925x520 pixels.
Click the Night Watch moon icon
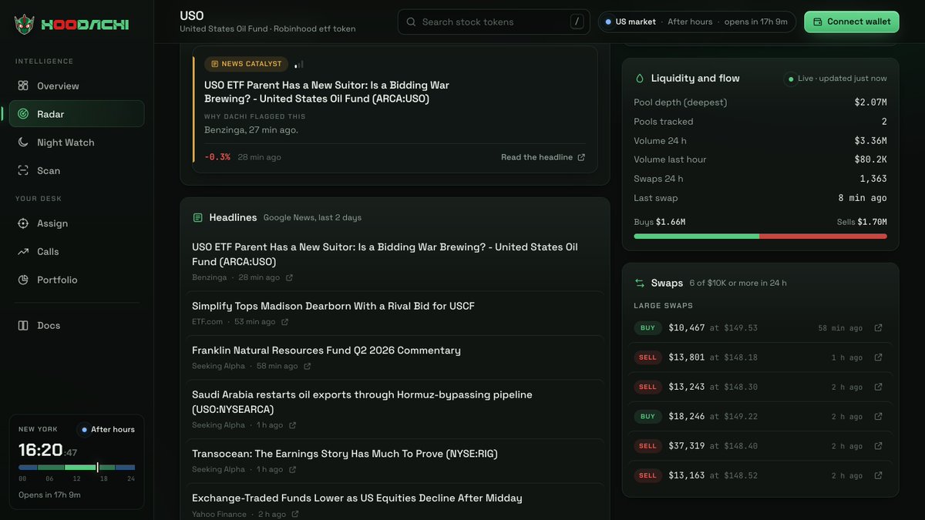point(23,143)
